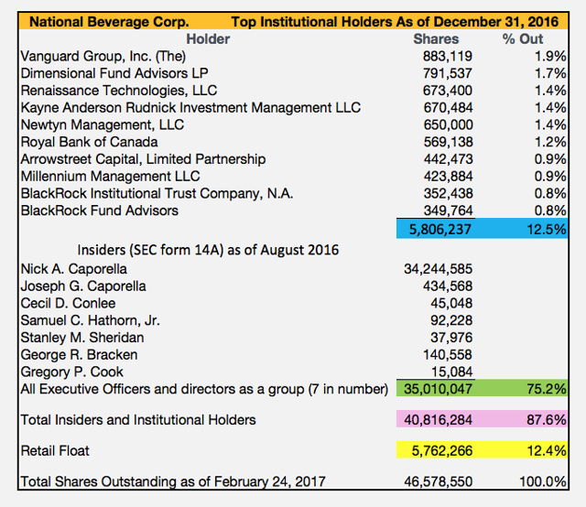The height and width of the screenshot is (507, 586).
Task: Click the Vanguard shares value 883,119
Action: pos(448,56)
